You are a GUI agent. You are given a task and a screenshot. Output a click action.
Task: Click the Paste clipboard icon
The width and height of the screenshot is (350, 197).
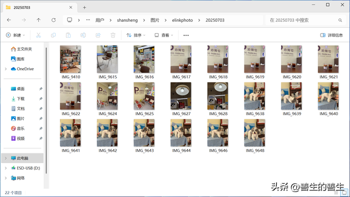pyautogui.click(x=68, y=35)
